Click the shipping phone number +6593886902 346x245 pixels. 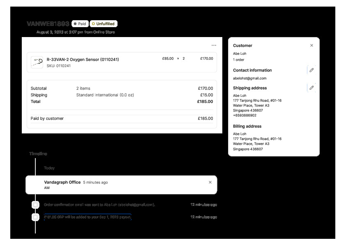click(245, 116)
